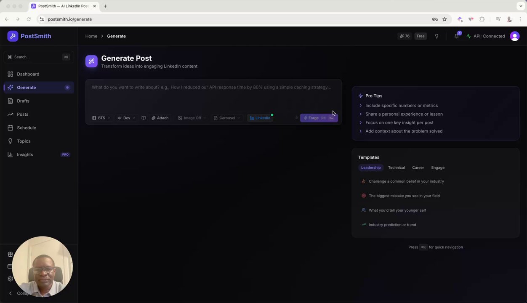The image size is (527, 303).
Task: Click the browser reload button
Action: click(x=29, y=19)
